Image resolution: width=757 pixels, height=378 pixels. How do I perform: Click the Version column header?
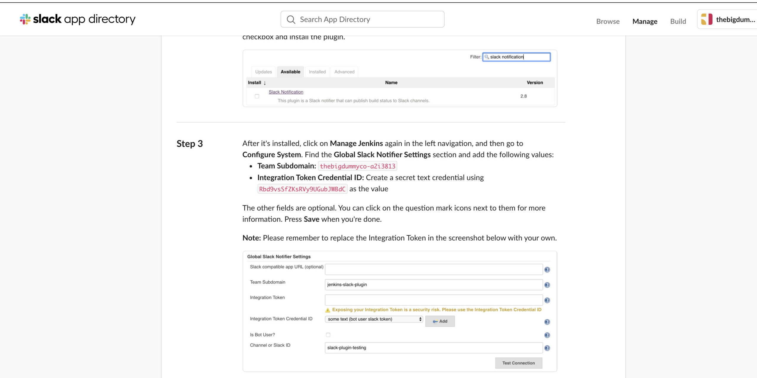point(535,82)
